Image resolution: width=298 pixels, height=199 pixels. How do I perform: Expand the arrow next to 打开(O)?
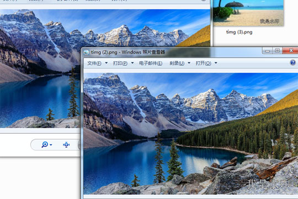point(216,63)
